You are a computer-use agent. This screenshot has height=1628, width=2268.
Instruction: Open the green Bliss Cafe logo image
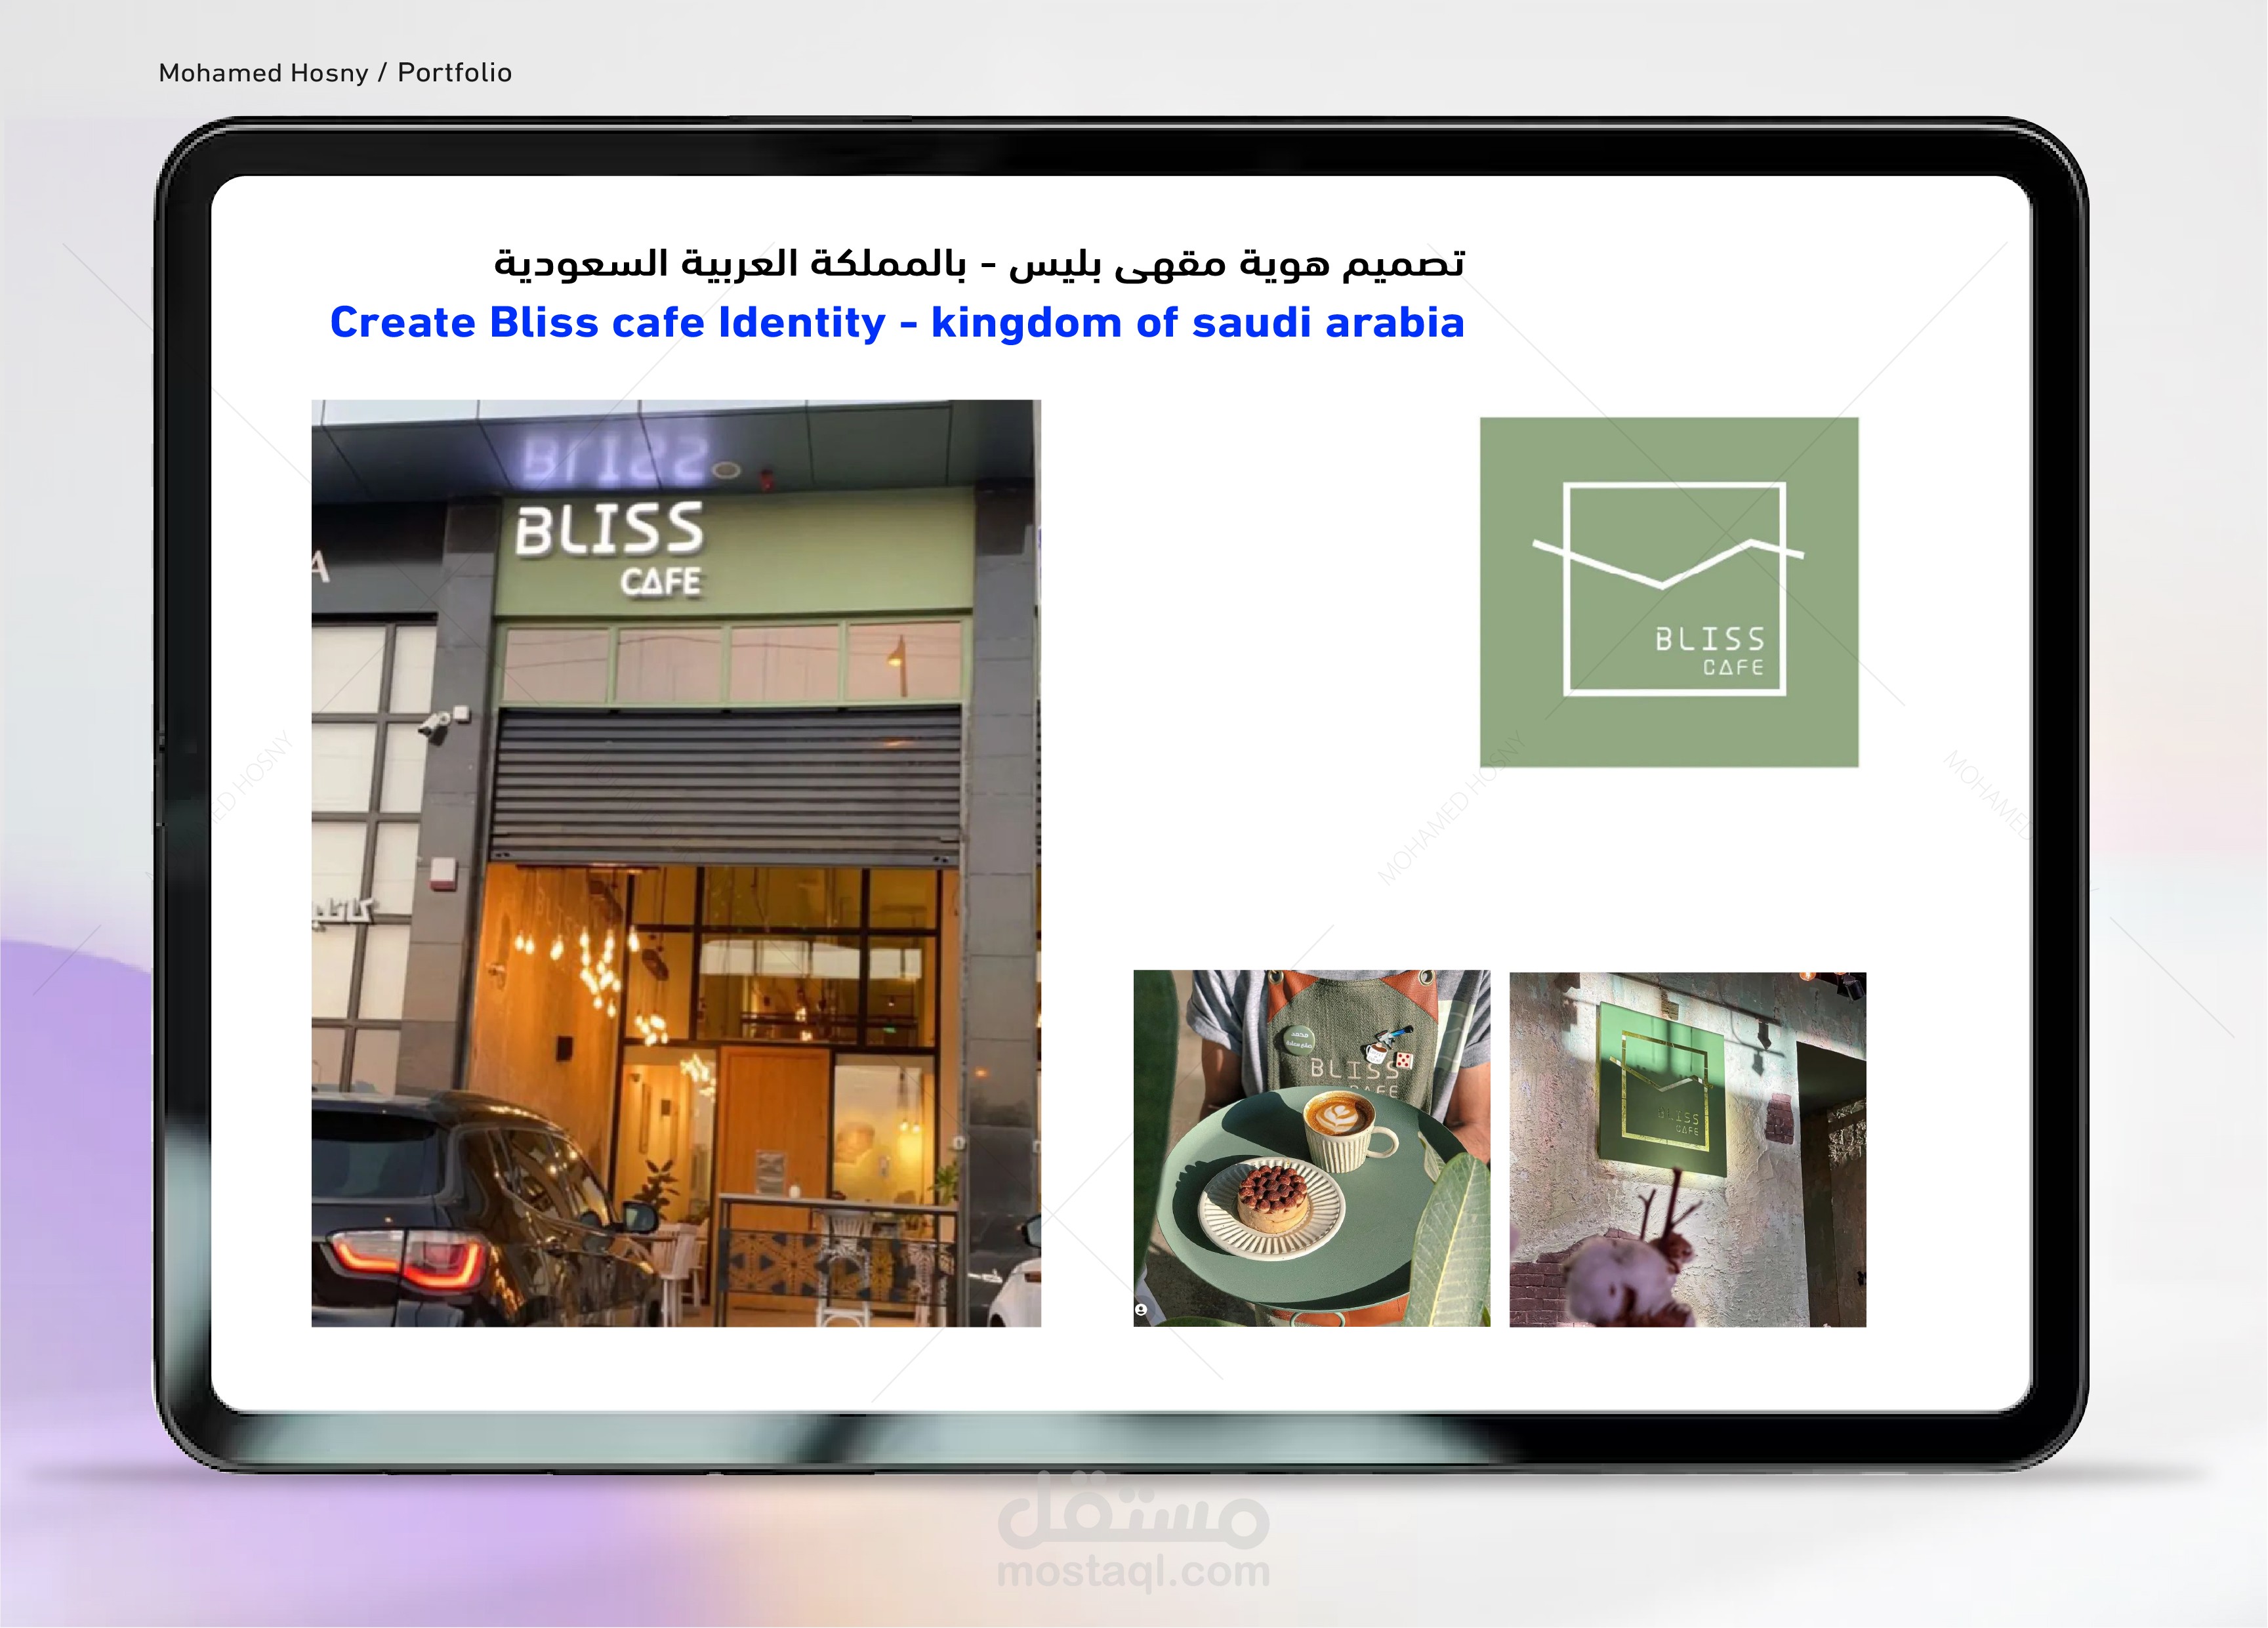(x=1669, y=592)
